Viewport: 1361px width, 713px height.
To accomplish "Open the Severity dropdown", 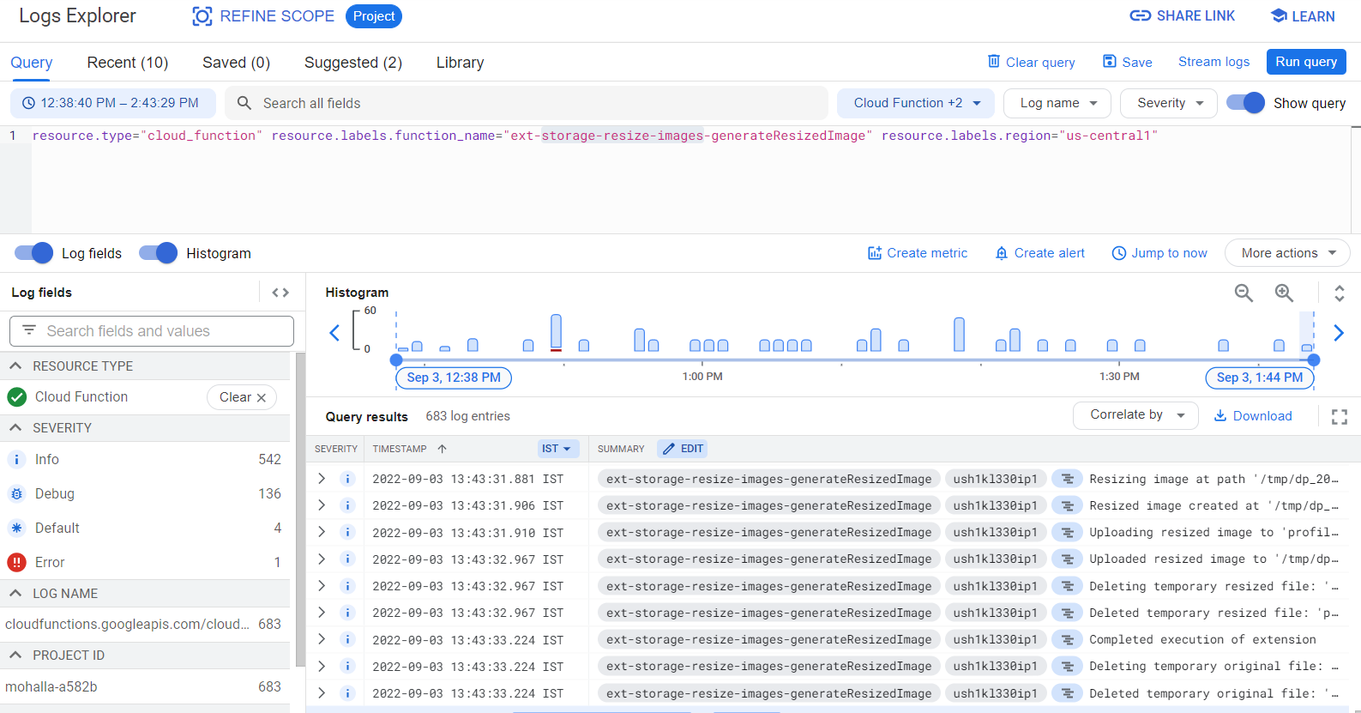I will [1169, 103].
